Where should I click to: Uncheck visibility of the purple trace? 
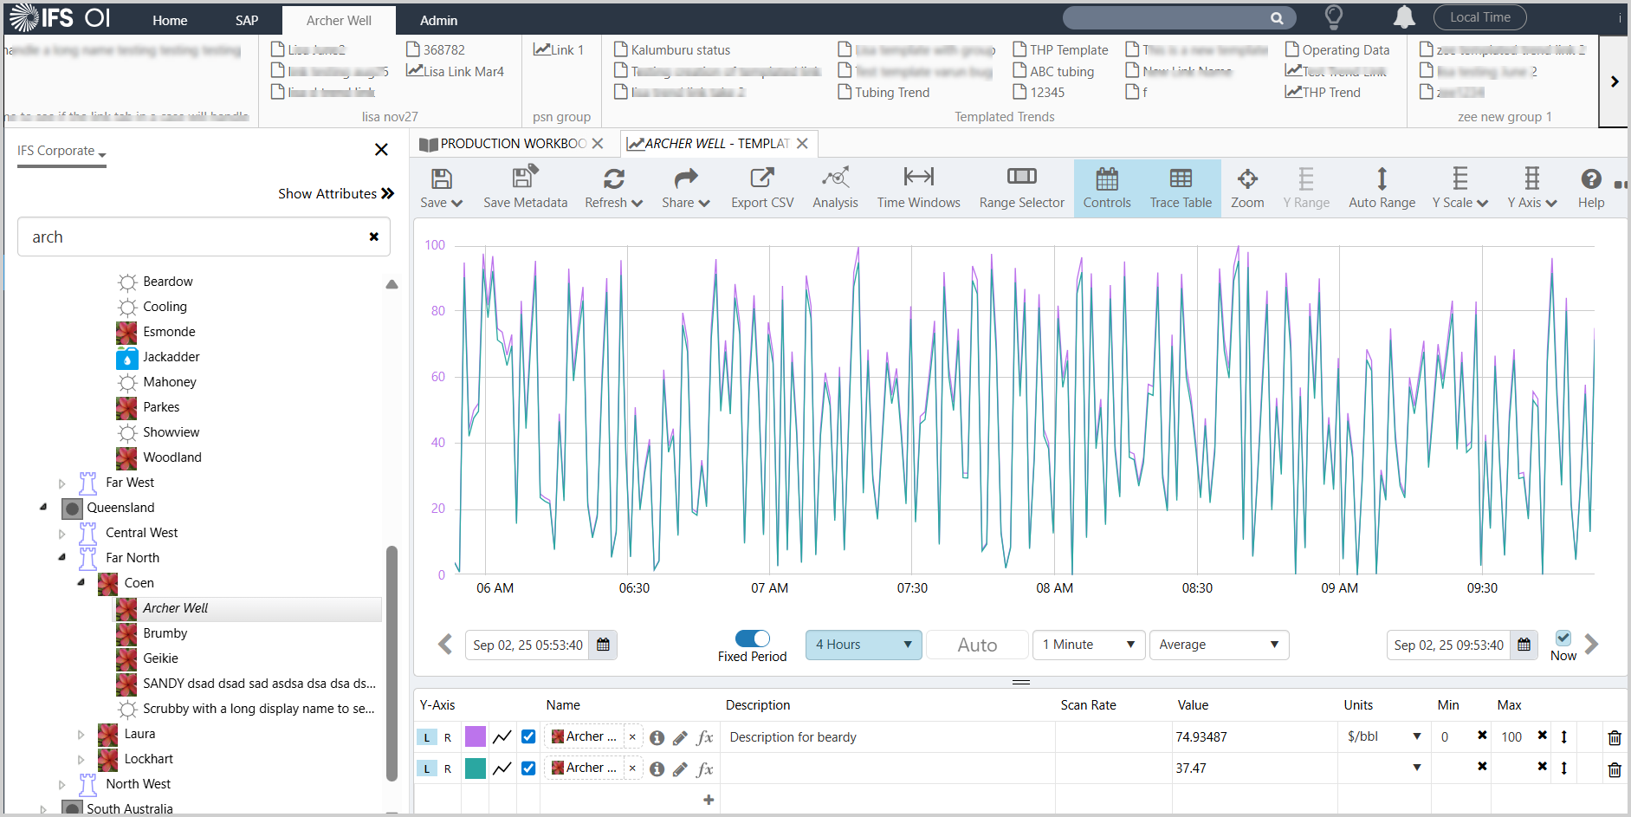pyautogui.click(x=528, y=737)
